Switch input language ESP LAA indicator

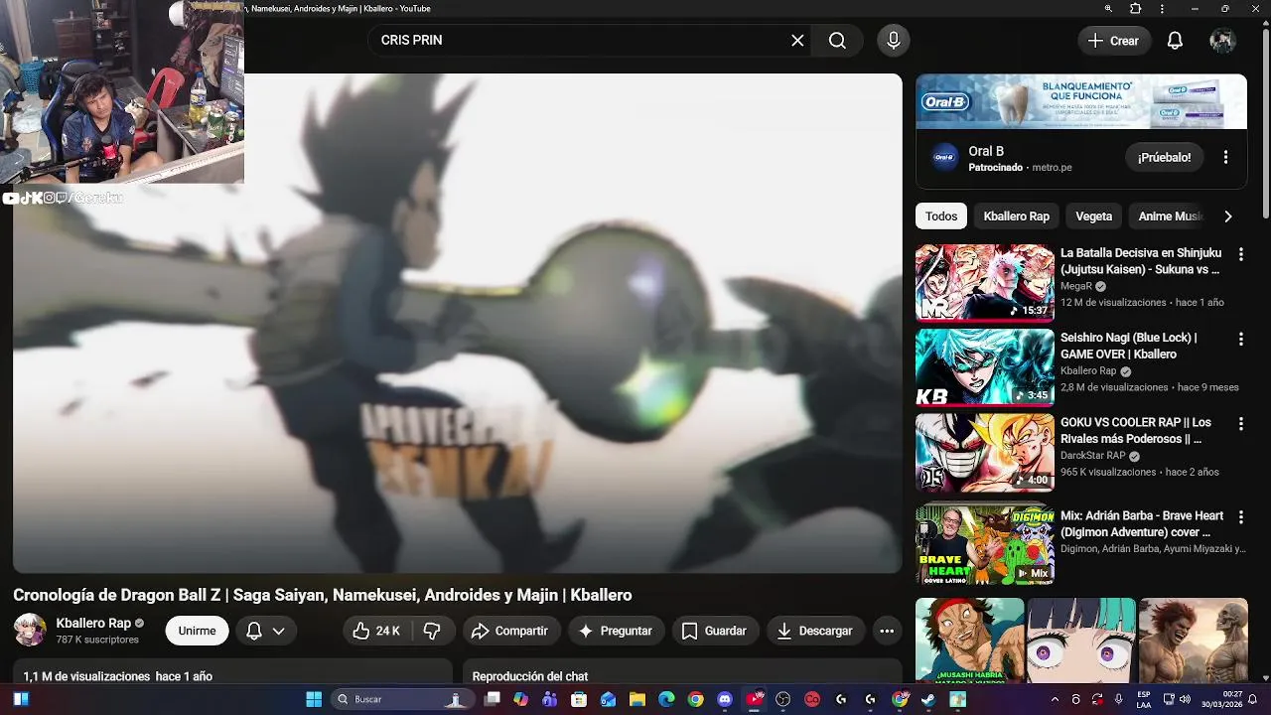pos(1145,699)
